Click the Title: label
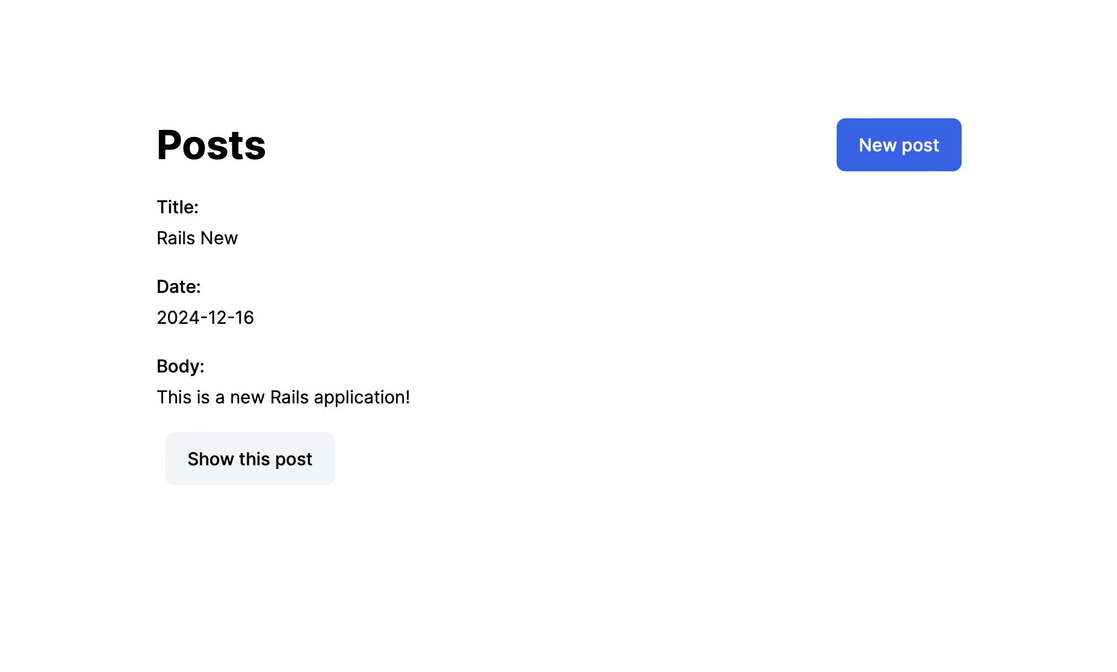The width and height of the screenshot is (1117, 672). [x=178, y=207]
